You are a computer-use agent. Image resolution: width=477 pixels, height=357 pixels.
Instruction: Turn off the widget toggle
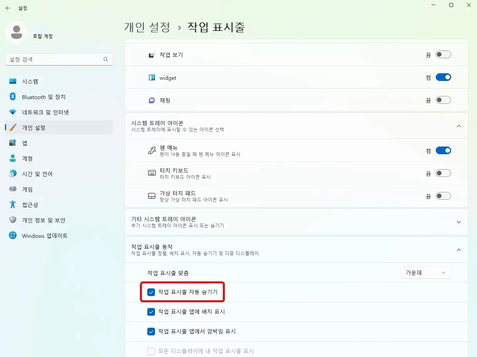(x=443, y=77)
